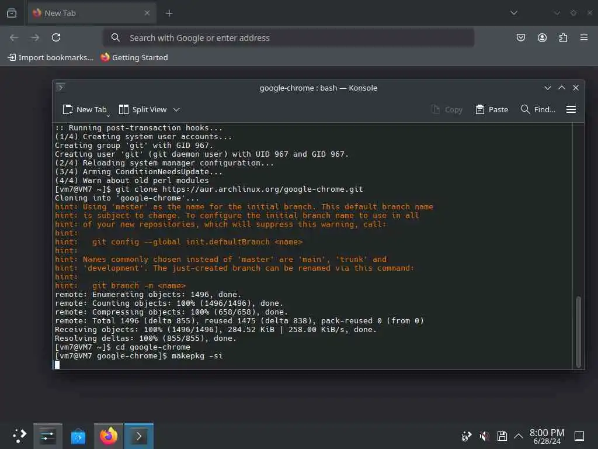
Task: Open Firefox application hamburger menu
Action: [x=584, y=37]
